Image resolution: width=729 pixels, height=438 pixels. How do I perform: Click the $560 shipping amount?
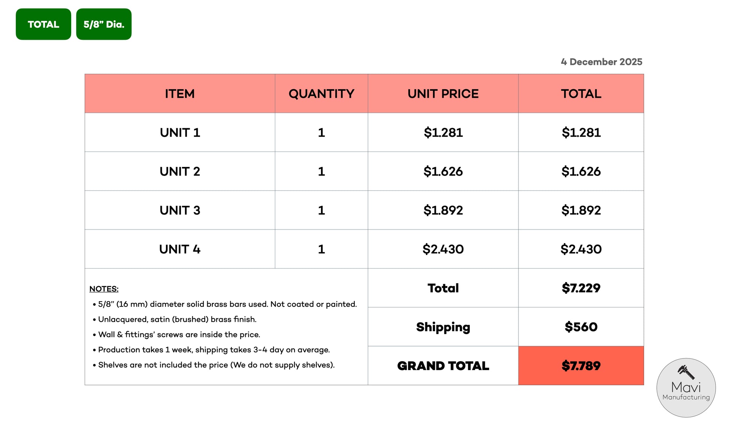click(x=581, y=327)
